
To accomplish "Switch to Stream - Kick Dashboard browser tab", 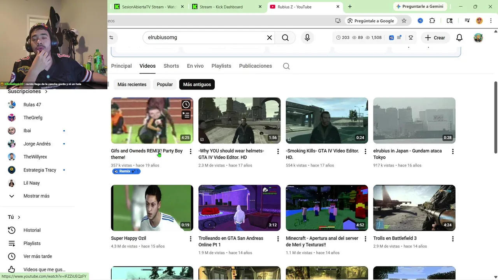I will pos(228,7).
